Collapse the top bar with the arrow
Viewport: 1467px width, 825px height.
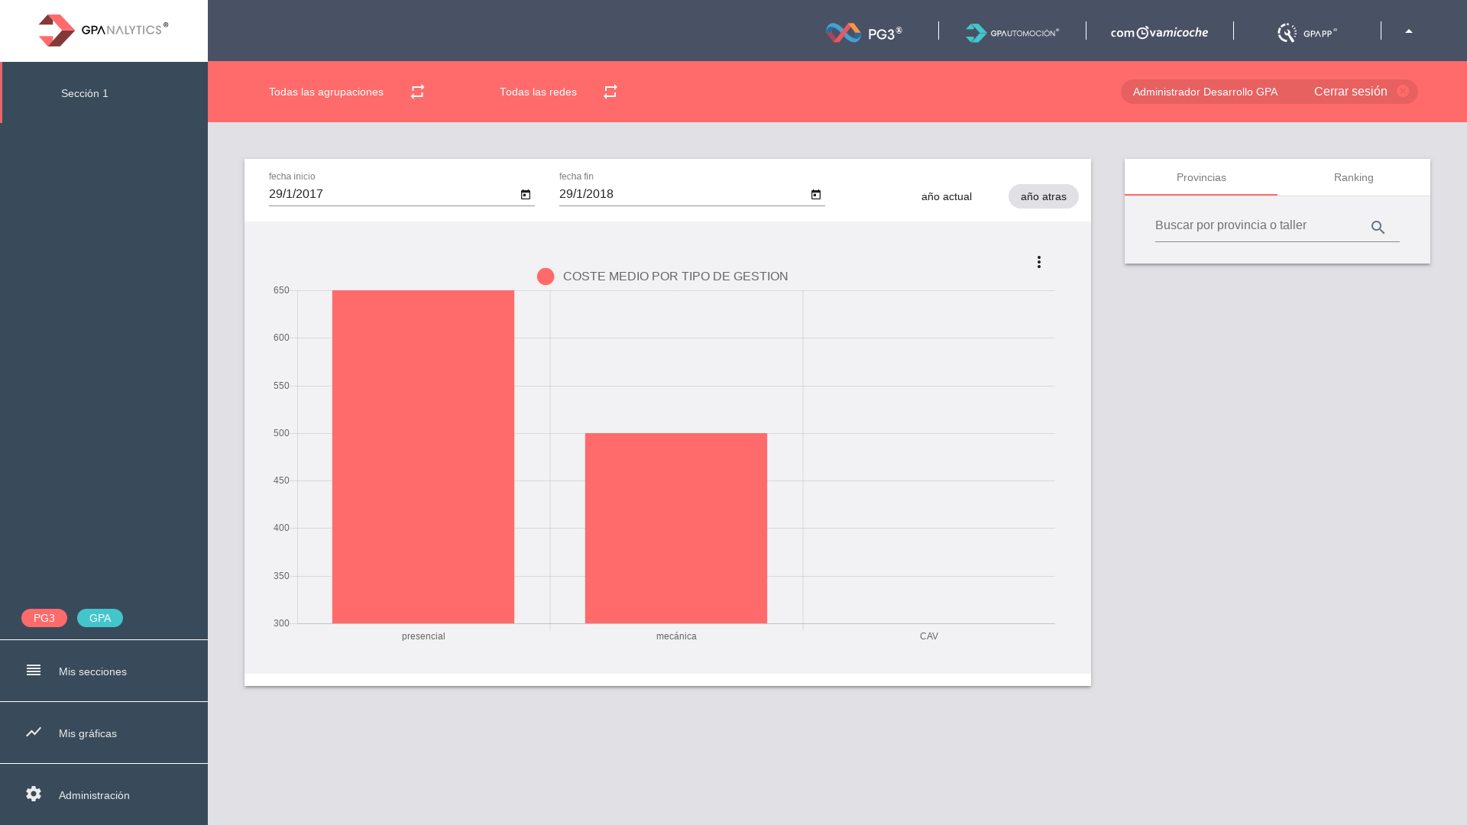tap(1409, 31)
